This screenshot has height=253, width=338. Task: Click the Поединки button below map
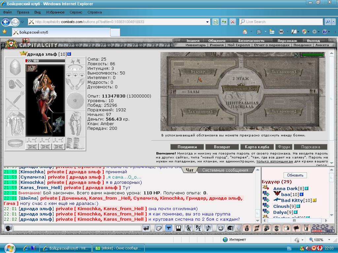[x=187, y=147]
